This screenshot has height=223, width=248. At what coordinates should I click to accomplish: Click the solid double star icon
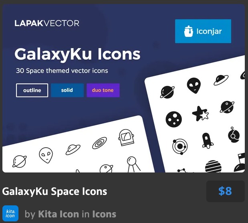[x=200, y=114]
